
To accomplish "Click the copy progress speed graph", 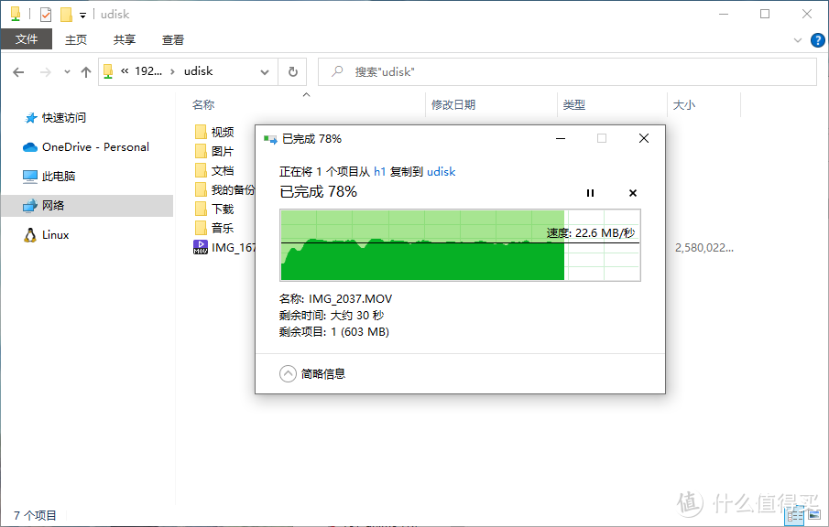I will 460,245.
